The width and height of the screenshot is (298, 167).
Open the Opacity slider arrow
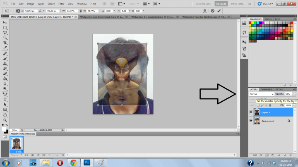[x=294, y=94]
